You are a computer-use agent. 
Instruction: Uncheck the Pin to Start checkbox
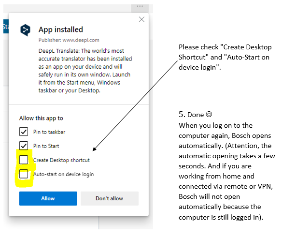[24, 146]
